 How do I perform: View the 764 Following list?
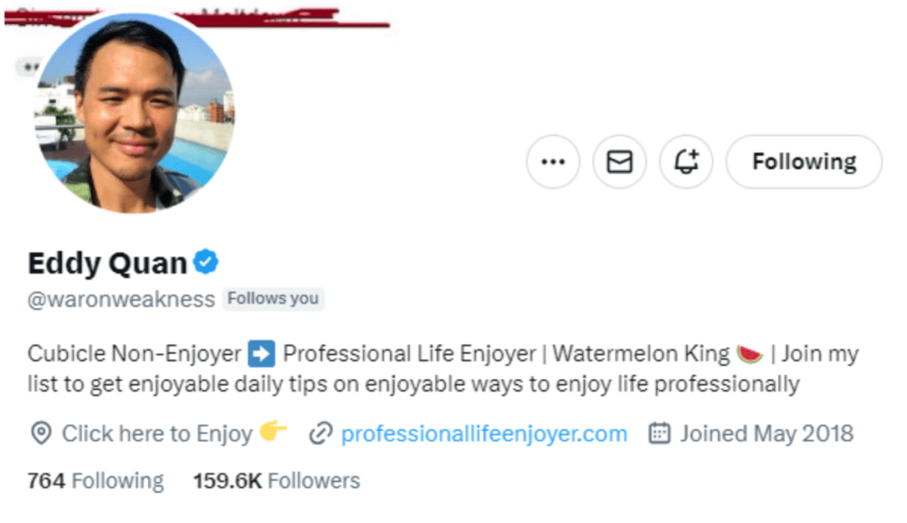click(96, 481)
